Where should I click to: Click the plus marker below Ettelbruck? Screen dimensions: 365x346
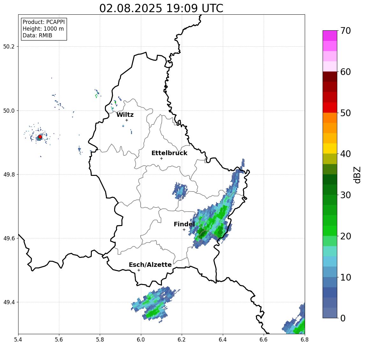coord(161,159)
